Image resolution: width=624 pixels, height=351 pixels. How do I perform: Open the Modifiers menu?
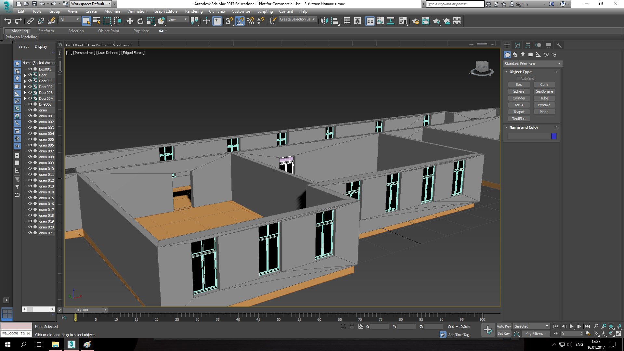coord(112,11)
